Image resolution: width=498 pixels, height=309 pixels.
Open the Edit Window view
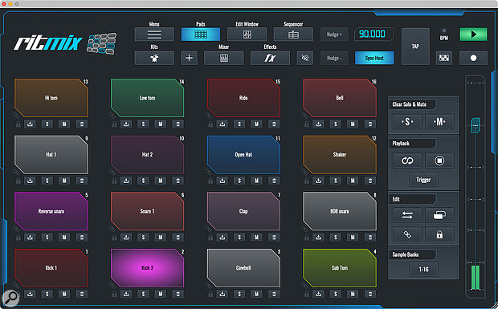click(247, 35)
